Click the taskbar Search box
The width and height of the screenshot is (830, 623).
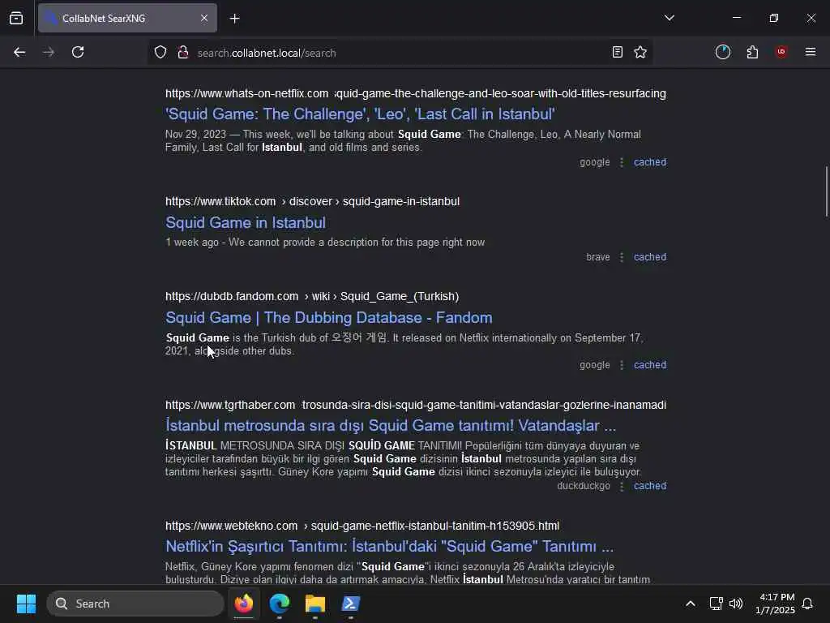coord(135,604)
